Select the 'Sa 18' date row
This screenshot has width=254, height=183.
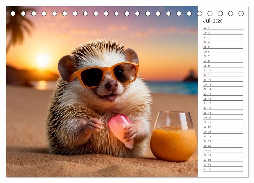(x=223, y=108)
